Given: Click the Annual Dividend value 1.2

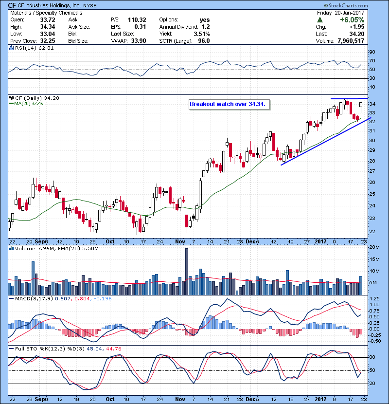Looking at the screenshot, I should [x=206, y=27].
